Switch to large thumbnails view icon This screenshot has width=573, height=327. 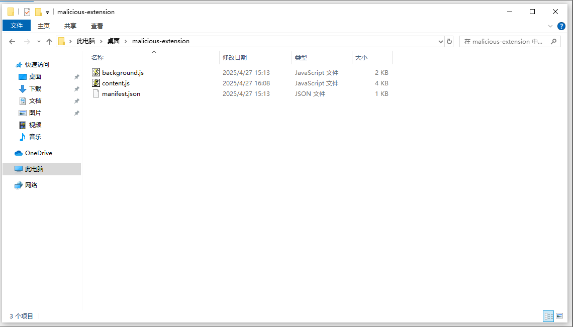pos(559,316)
